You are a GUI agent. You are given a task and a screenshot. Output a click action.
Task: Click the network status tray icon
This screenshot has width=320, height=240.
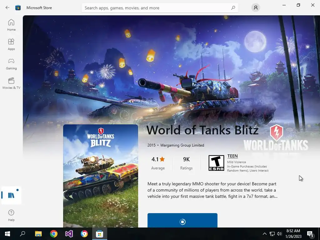pyautogui.click(x=272, y=234)
